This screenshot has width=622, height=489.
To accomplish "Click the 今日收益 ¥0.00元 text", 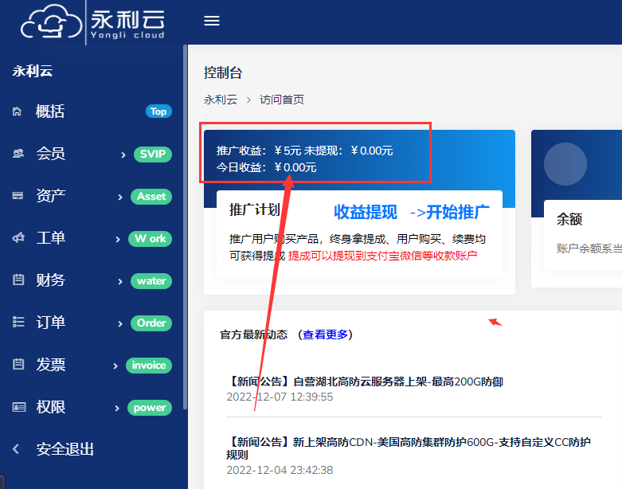I will pos(266,167).
